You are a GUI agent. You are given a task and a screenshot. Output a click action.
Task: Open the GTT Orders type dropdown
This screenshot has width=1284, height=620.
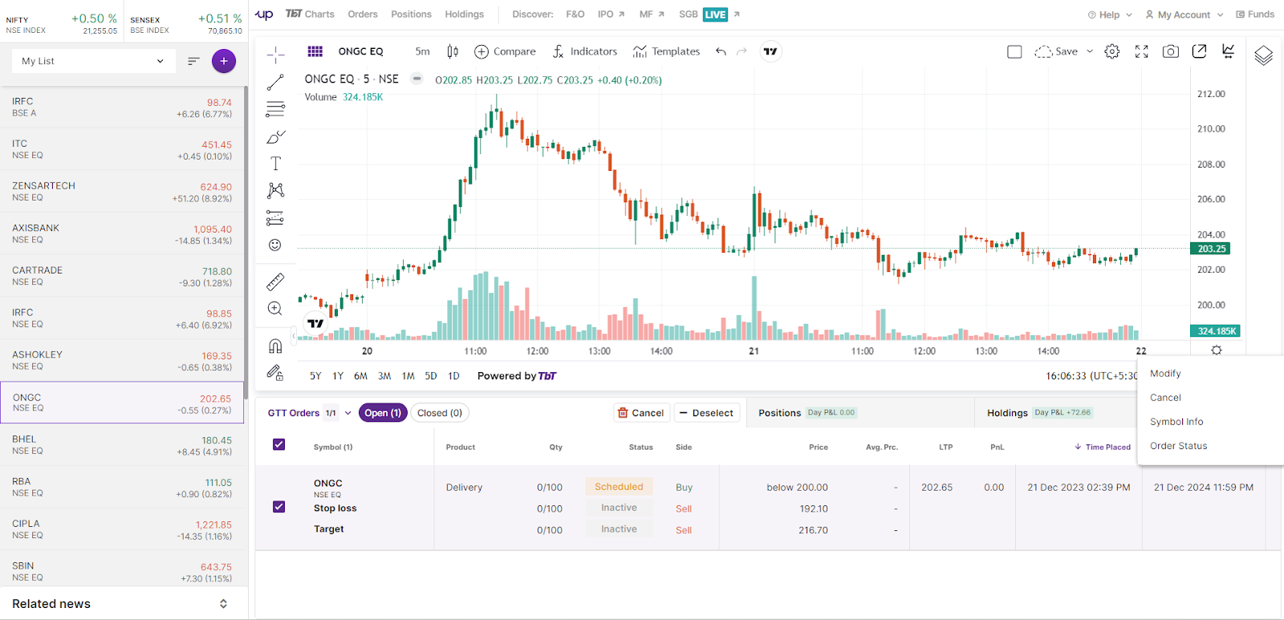347,413
